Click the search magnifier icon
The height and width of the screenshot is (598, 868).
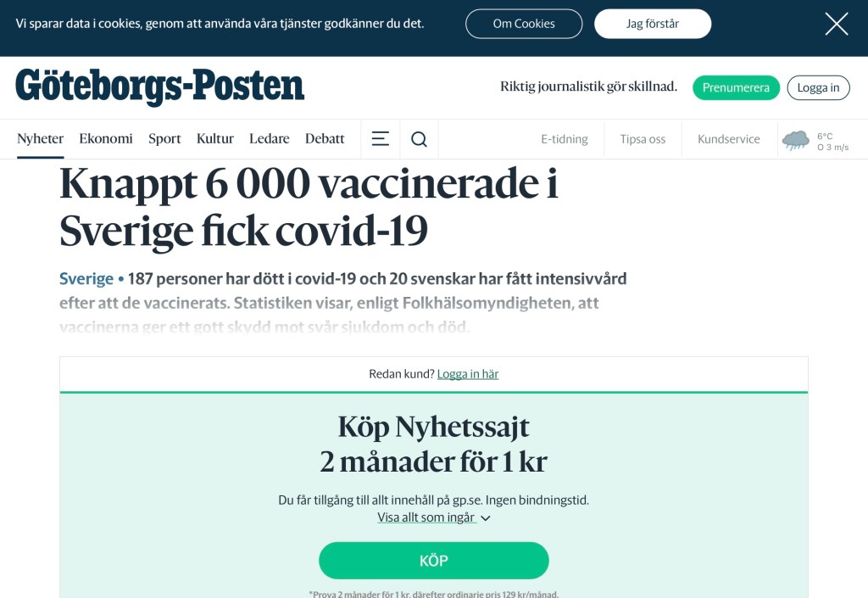pos(419,139)
